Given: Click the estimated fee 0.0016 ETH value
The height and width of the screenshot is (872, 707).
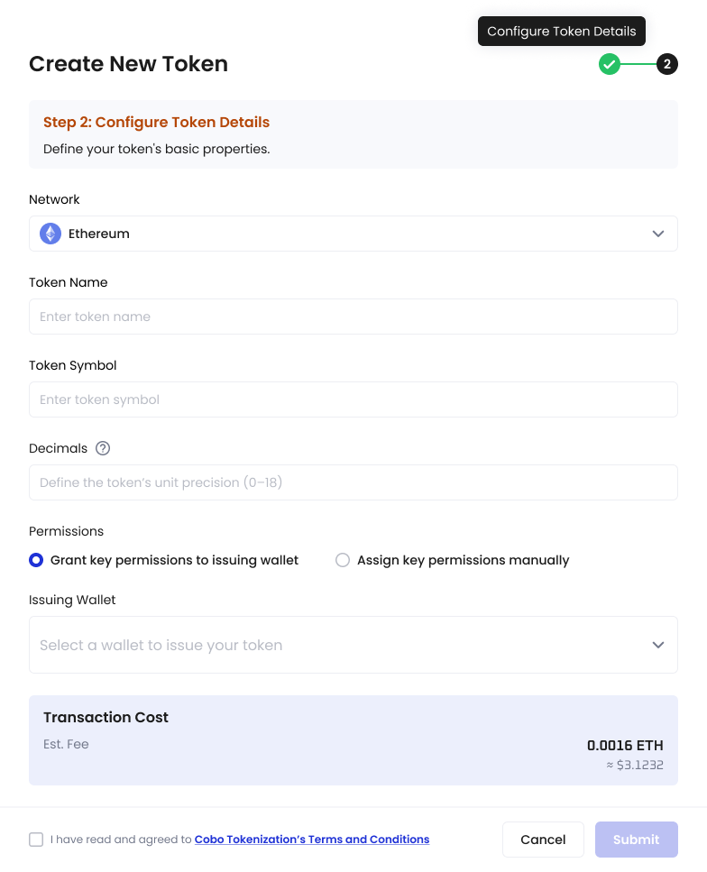Looking at the screenshot, I should (x=625, y=745).
